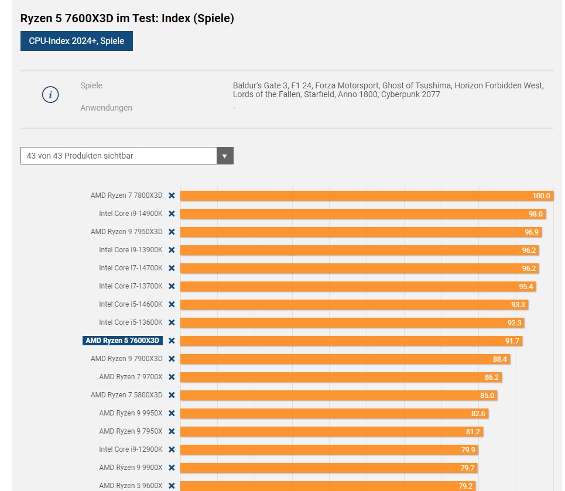Click the 79.7 bar for Ryzen 9 9900X
Image resolution: width=565 pixels, height=491 pixels.
coord(329,468)
